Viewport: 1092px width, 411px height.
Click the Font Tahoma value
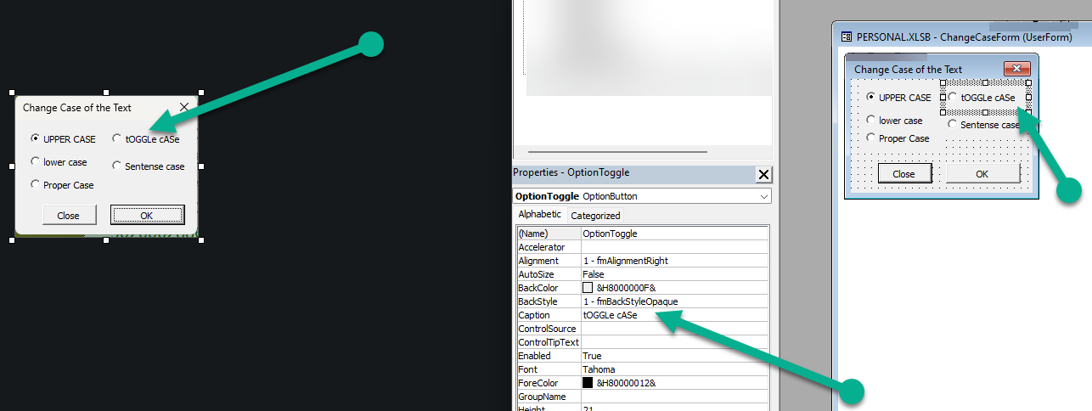pyautogui.click(x=674, y=369)
